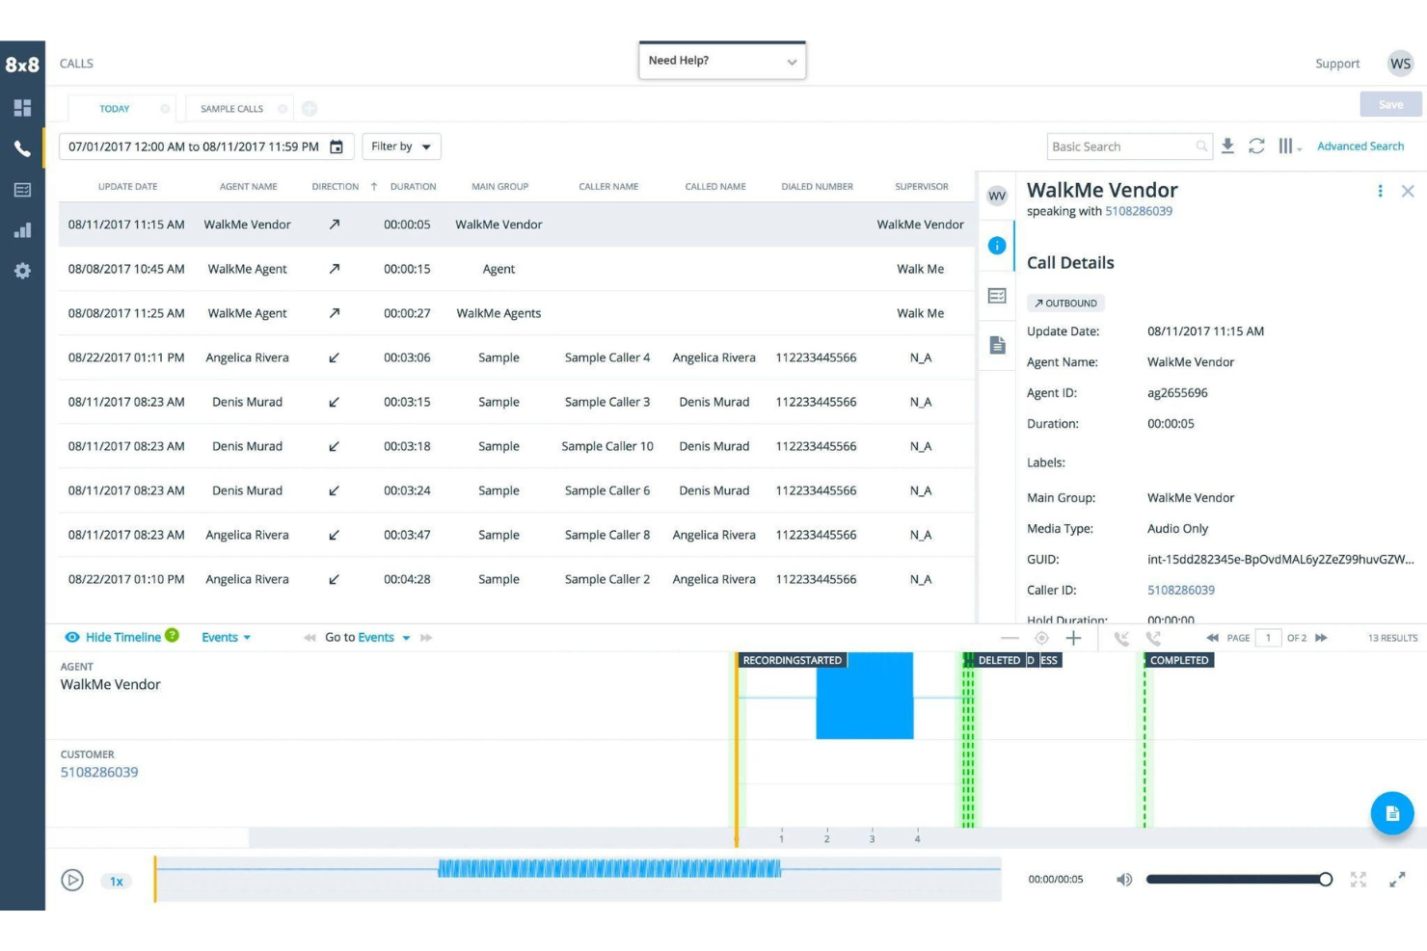Click customer number 5108286039 in timeline
This screenshot has width=1427, height=951.
click(99, 772)
